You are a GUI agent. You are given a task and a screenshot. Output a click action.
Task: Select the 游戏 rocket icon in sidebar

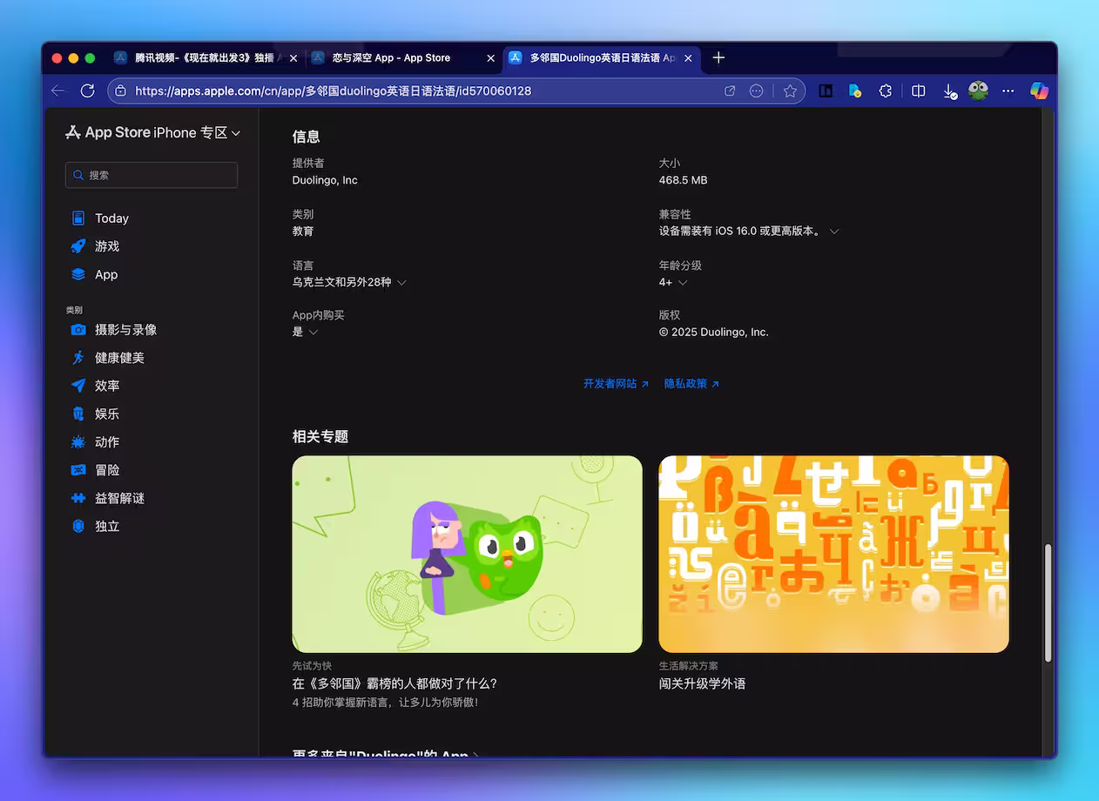pos(79,246)
